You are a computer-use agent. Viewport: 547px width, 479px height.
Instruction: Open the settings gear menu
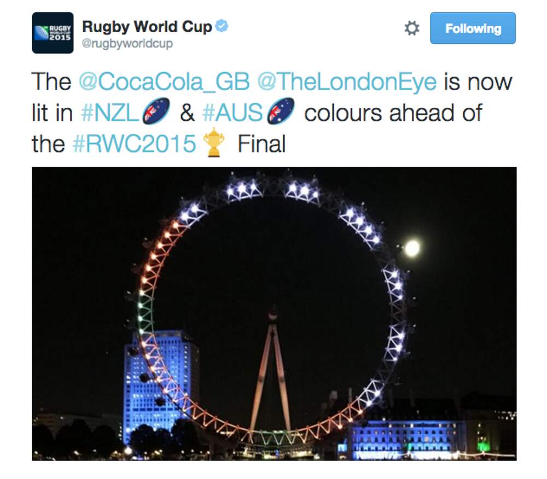412,28
